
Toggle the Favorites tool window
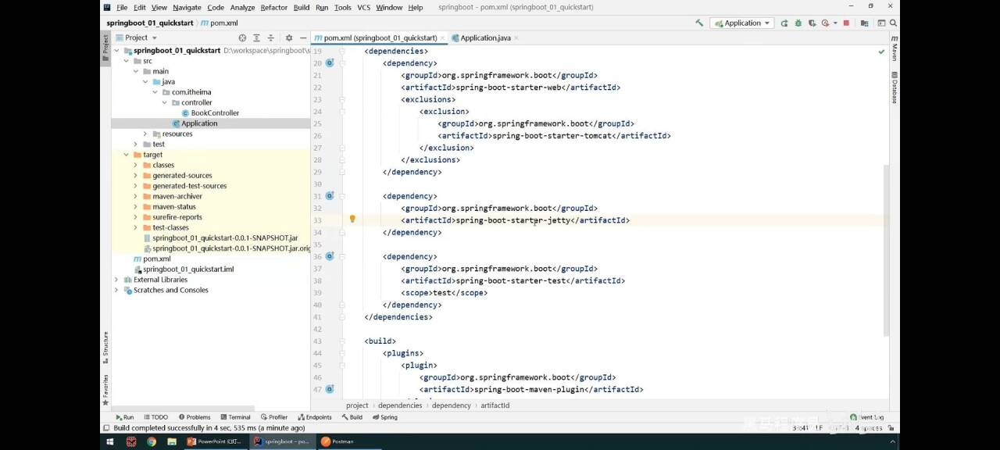coord(105,389)
